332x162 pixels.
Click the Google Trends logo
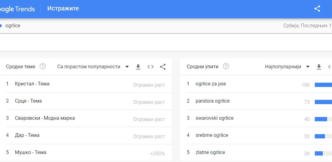click(x=17, y=9)
